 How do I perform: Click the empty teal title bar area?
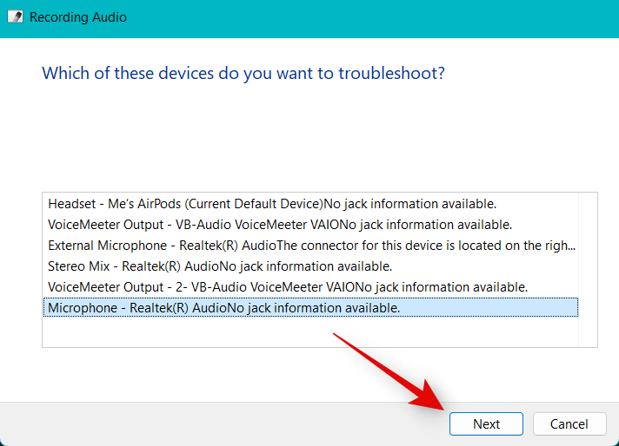pyautogui.click(x=348, y=16)
